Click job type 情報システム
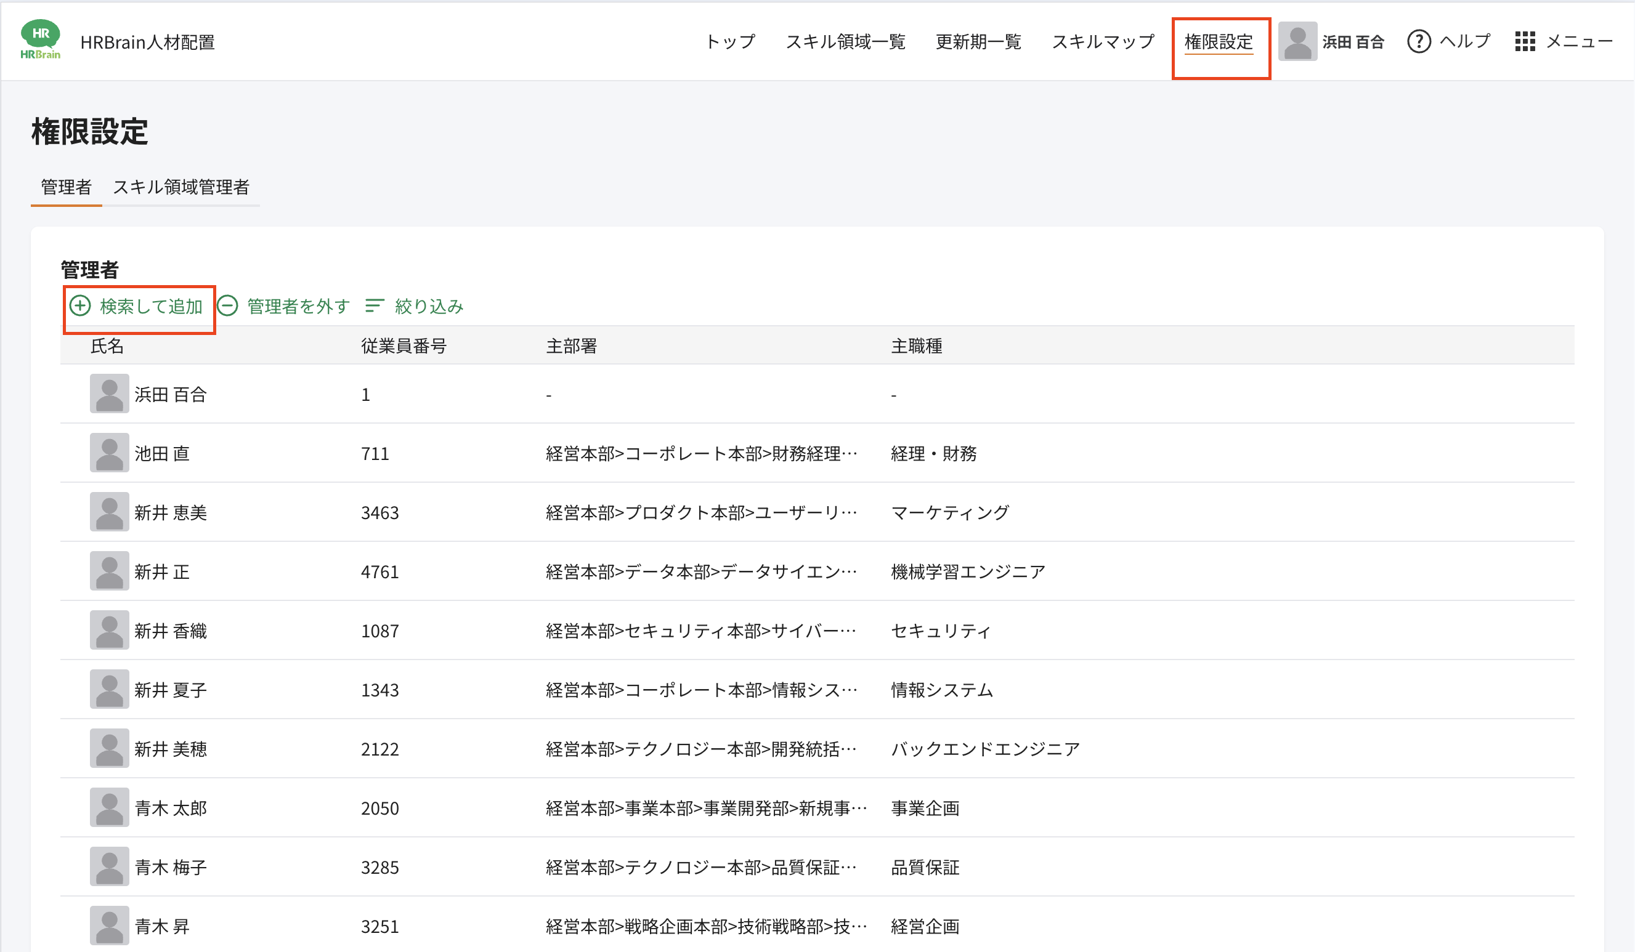 pos(942,690)
